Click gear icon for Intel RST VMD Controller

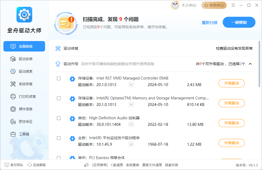pos(72,79)
